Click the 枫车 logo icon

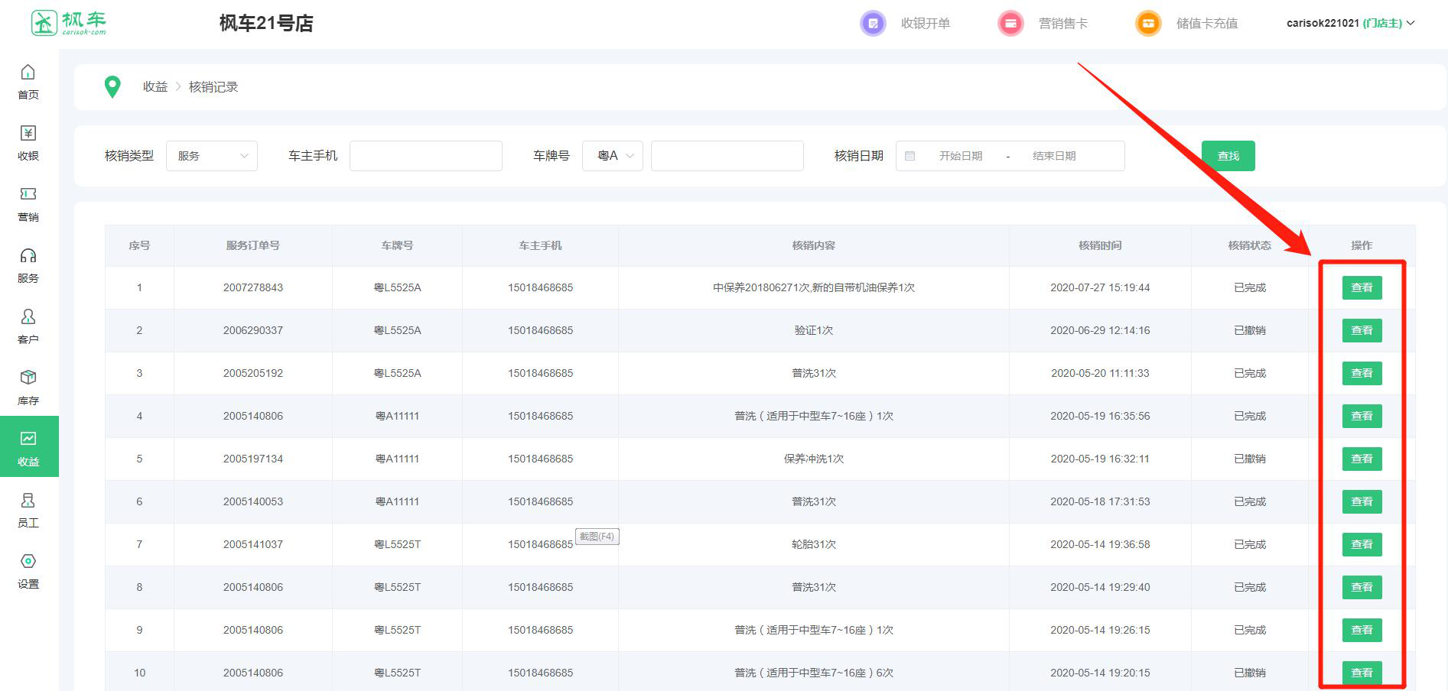(44, 23)
